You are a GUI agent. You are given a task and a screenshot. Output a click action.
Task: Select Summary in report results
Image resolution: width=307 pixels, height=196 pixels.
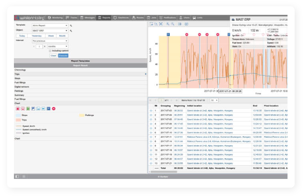point(19,95)
